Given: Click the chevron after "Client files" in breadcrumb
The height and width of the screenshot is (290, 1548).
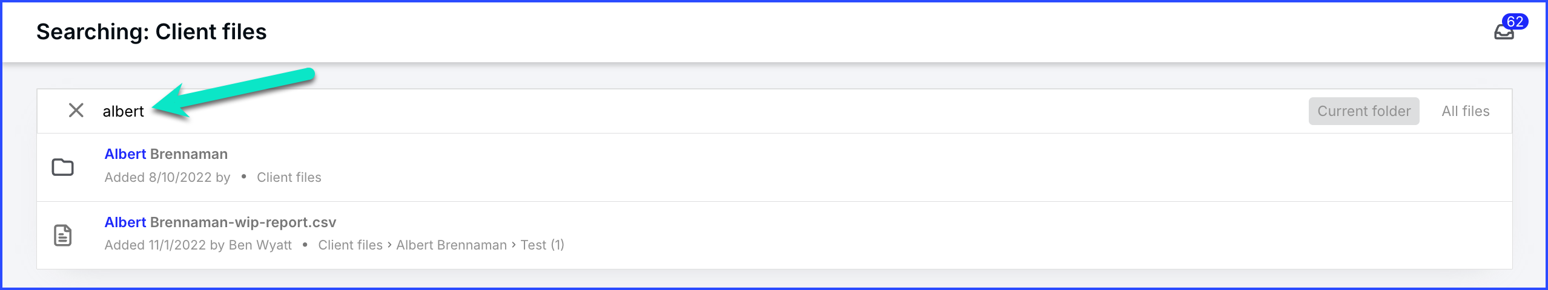Looking at the screenshot, I should pyautogui.click(x=389, y=245).
